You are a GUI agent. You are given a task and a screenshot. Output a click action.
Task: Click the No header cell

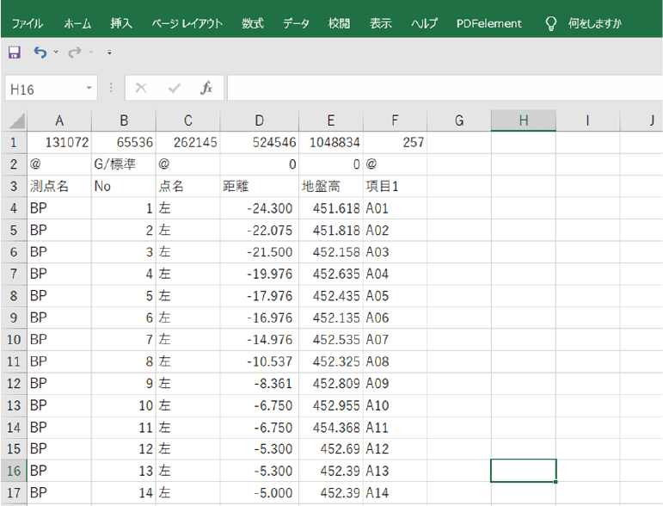click(x=124, y=186)
